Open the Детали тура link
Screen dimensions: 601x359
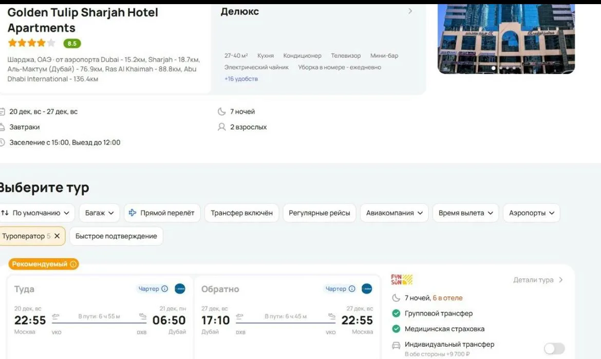[538, 280]
